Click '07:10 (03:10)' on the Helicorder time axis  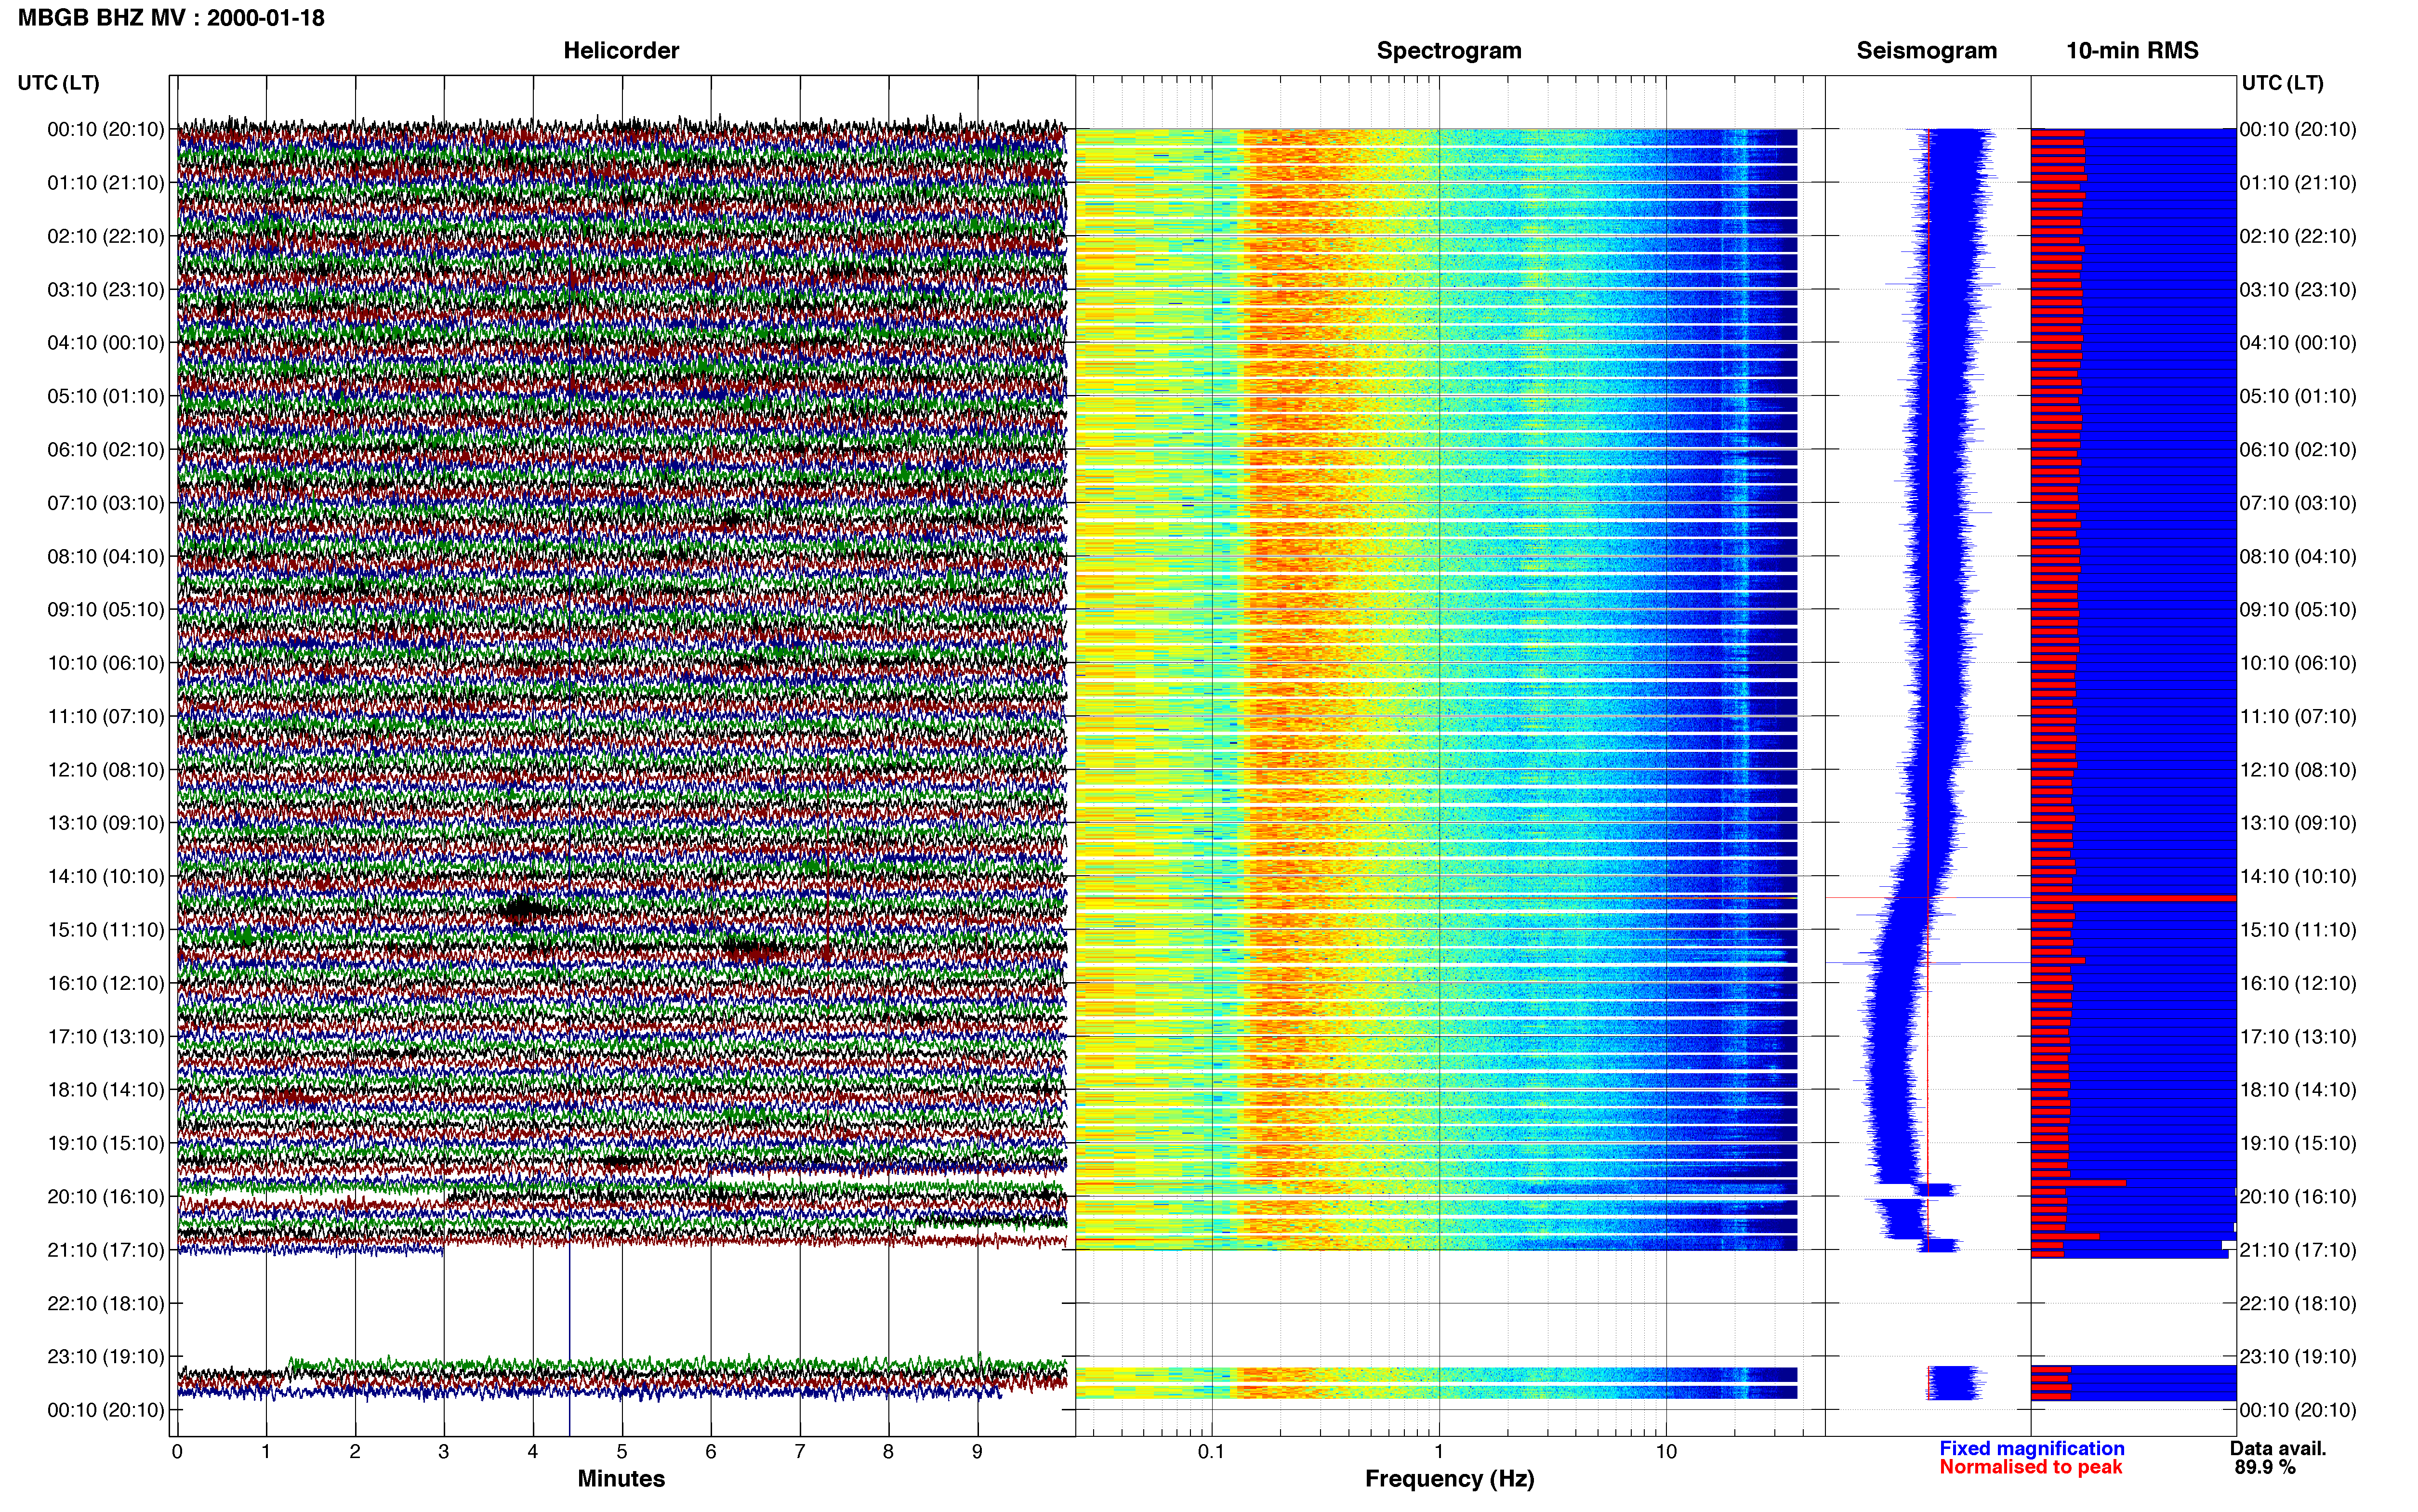coord(106,503)
